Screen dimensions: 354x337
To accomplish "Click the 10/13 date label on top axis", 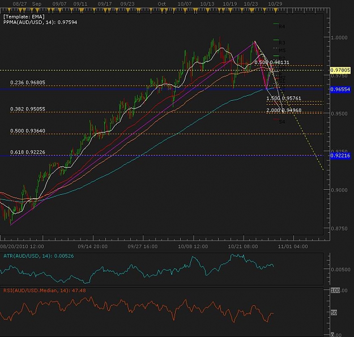I will (207, 4).
